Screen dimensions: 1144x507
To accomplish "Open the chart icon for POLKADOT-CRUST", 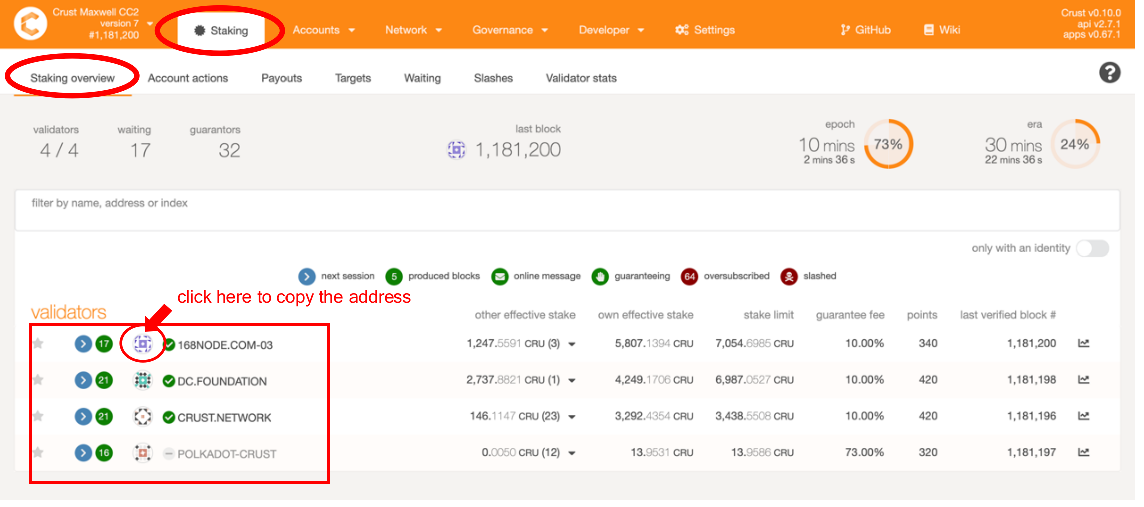I will point(1084,452).
